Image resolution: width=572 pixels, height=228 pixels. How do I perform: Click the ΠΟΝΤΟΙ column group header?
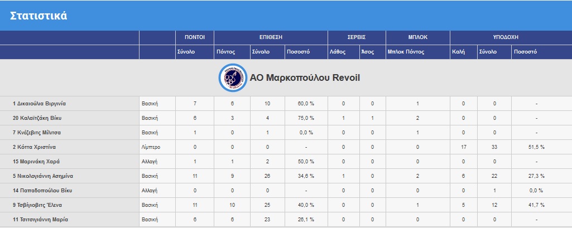pos(195,37)
